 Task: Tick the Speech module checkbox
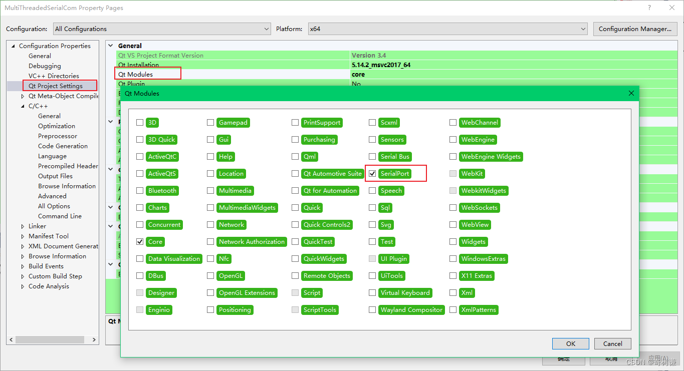(372, 191)
